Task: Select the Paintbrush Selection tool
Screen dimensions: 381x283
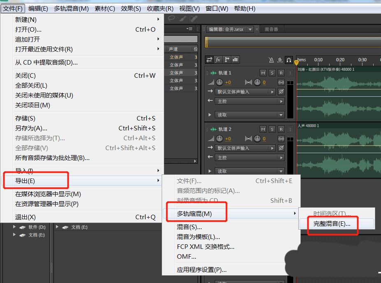Action: [182, 18]
